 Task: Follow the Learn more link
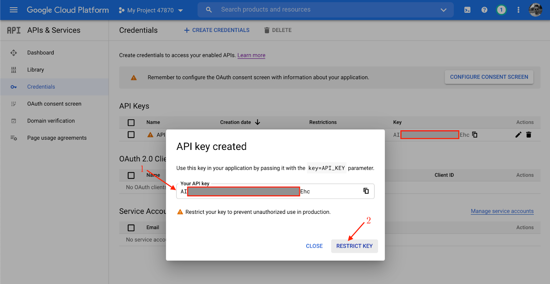tap(251, 55)
